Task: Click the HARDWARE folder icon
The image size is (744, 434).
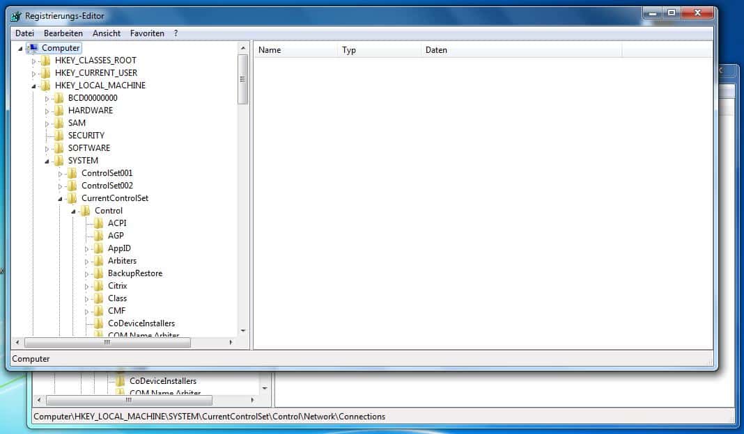Action: (x=59, y=111)
